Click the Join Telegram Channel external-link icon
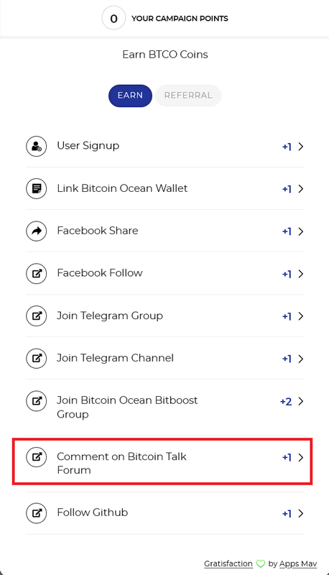Image resolution: width=329 pixels, height=575 pixels. click(36, 358)
